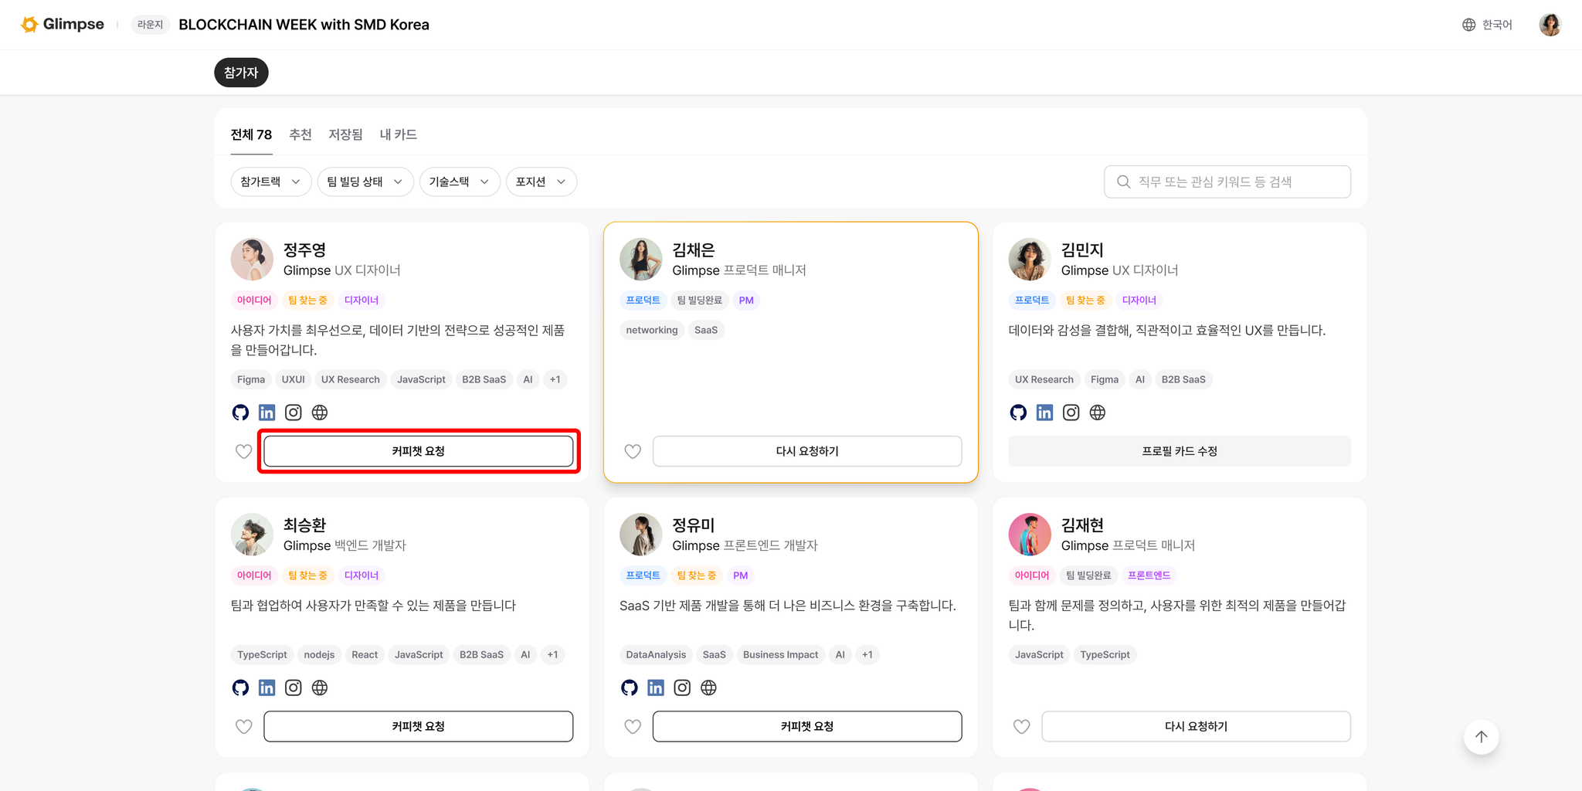Open GitHub link on 최승환's card
The width and height of the screenshot is (1582, 791).
240,687
